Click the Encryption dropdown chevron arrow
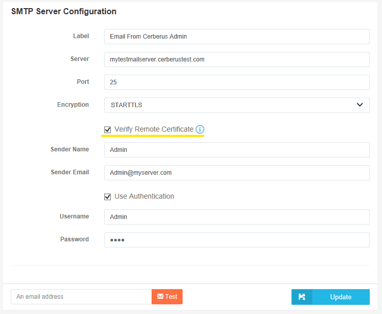Screen dimensions: 382x314 click(x=360, y=105)
